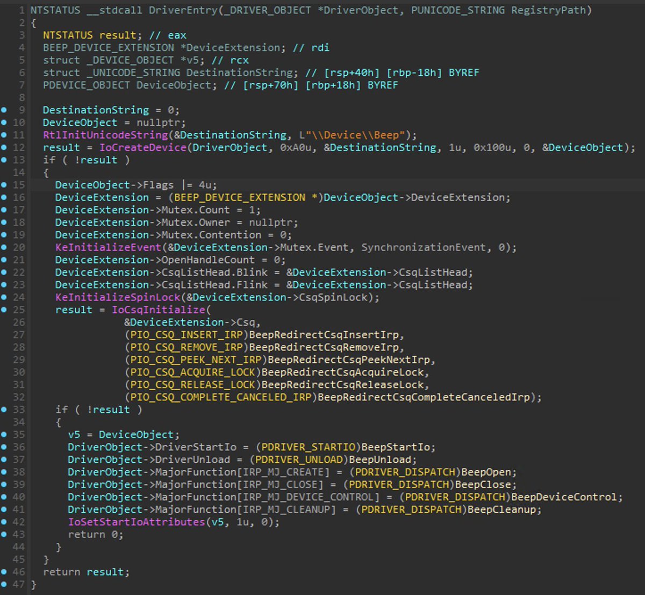
Task: Toggle breakpoint dot on line 9
Action: [4, 110]
